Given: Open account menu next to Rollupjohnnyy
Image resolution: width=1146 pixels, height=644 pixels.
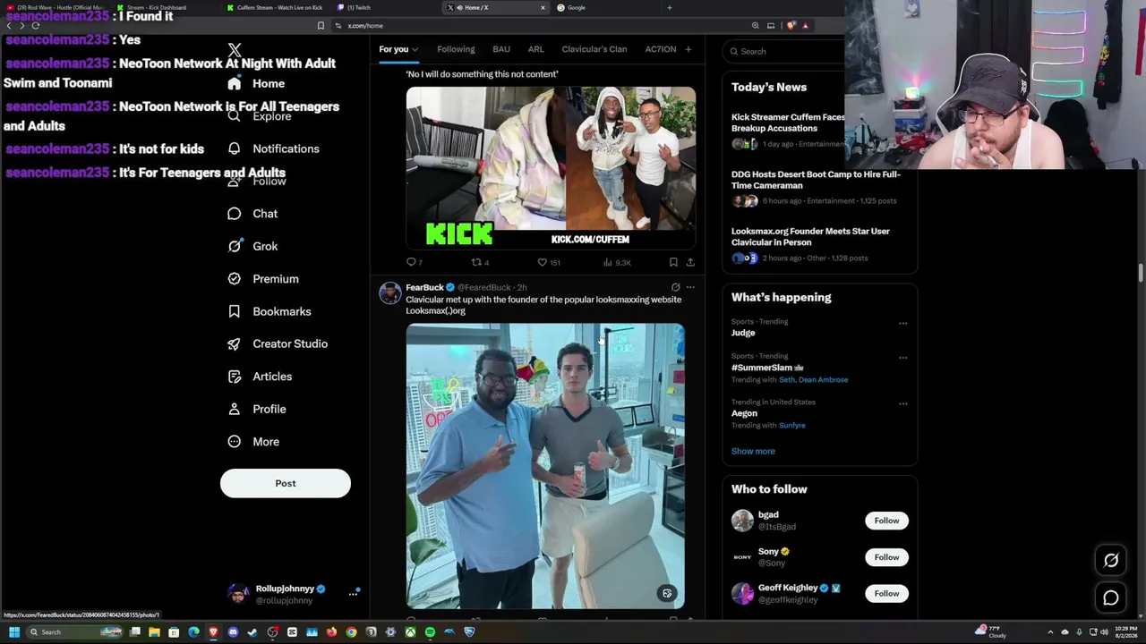Looking at the screenshot, I should point(354,592).
